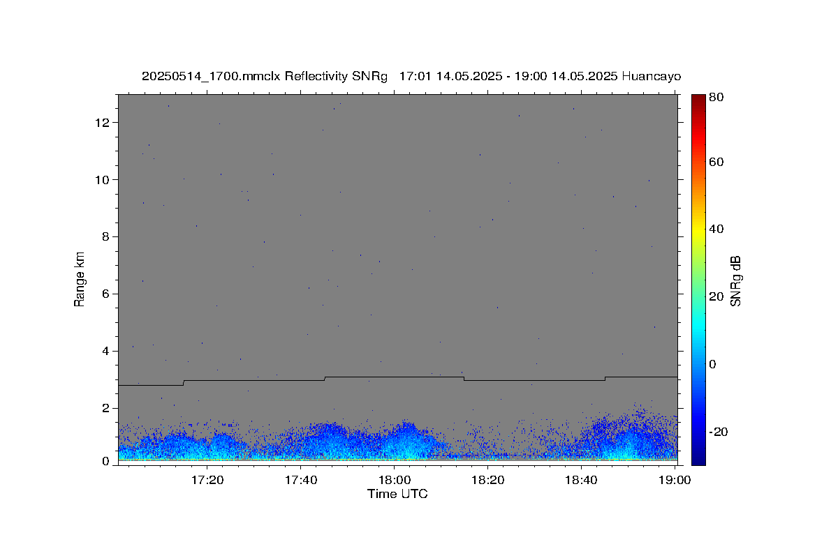838x558 pixels.
Task: Click the y-axis tick label '6'
Action: click(107, 294)
